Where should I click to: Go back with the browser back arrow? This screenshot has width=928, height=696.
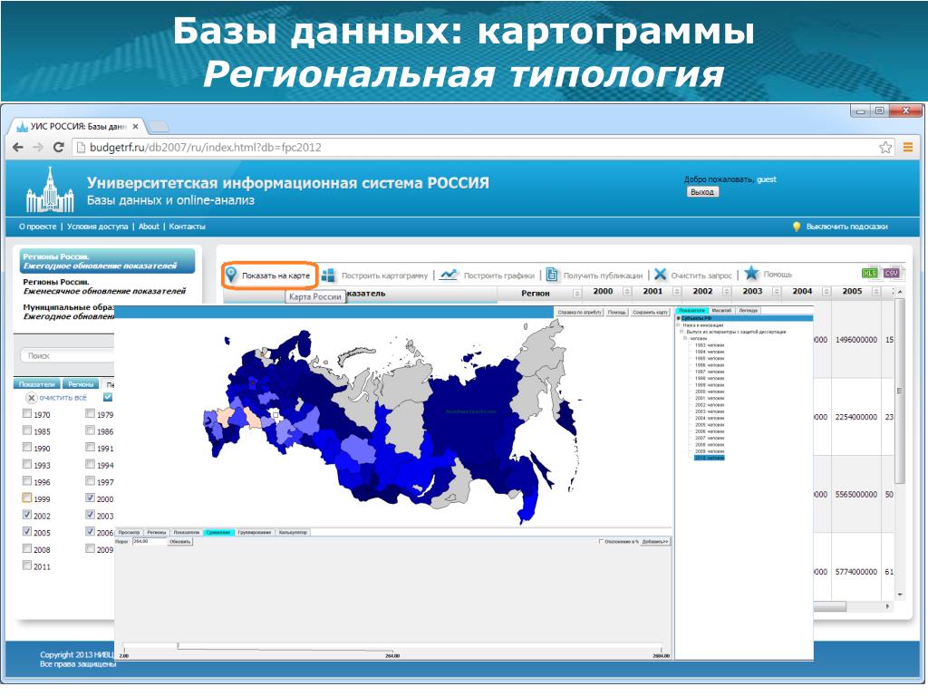[18, 148]
